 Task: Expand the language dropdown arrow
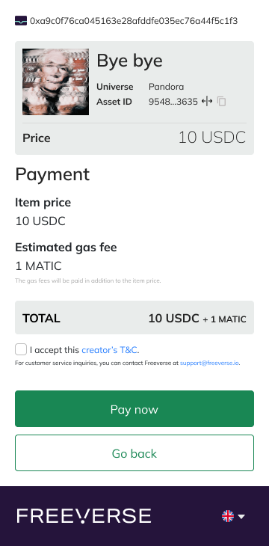click(241, 516)
